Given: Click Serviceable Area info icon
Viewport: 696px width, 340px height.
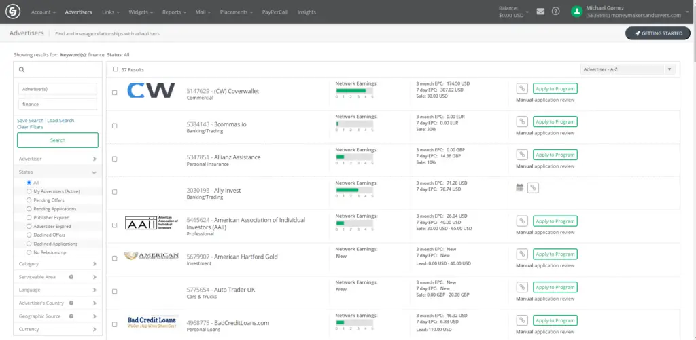Looking at the screenshot, I should (71, 277).
